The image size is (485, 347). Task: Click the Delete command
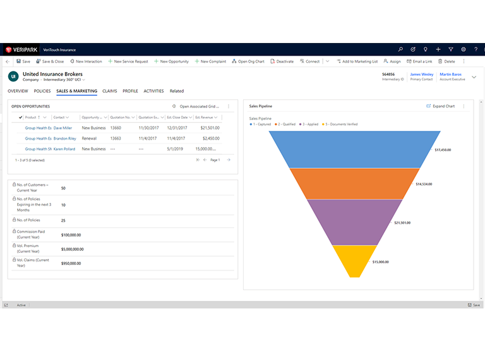click(446, 61)
